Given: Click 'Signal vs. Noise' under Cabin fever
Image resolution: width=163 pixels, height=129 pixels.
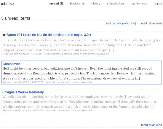Looking at the screenshot, I should [x=10, y=82].
